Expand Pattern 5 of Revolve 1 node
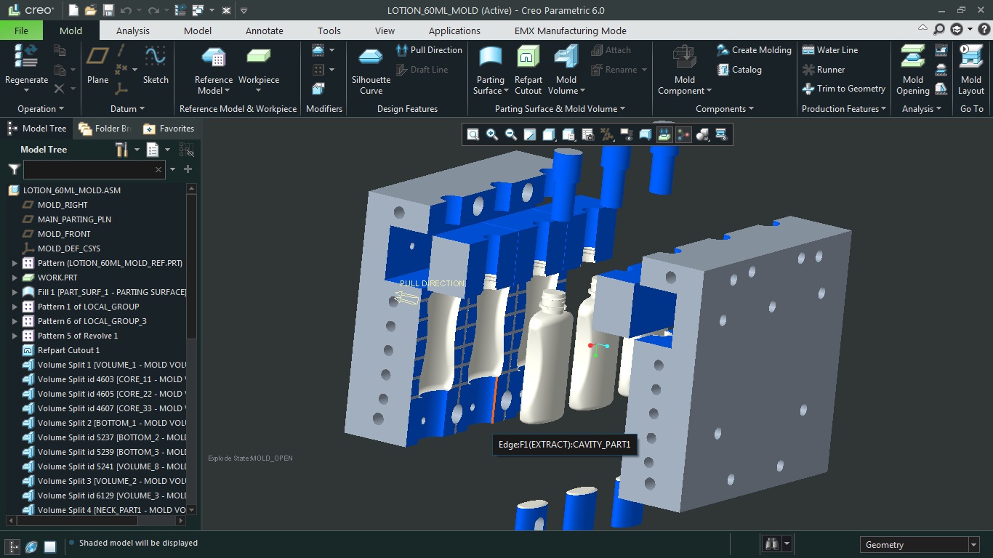 point(15,336)
